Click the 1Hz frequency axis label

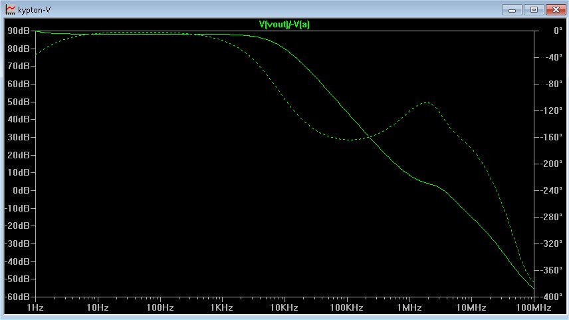[35, 307]
